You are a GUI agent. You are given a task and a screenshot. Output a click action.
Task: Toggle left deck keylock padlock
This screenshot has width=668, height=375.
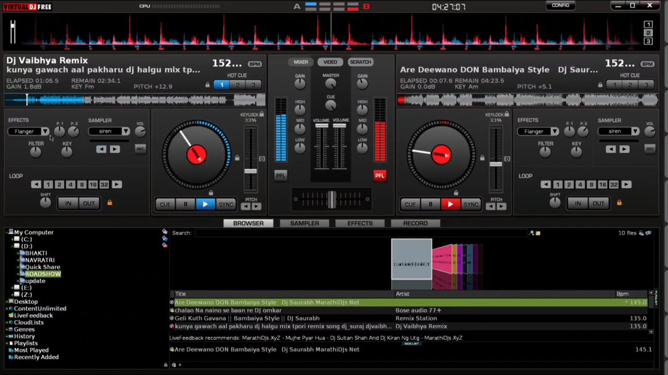pyautogui.click(x=261, y=114)
